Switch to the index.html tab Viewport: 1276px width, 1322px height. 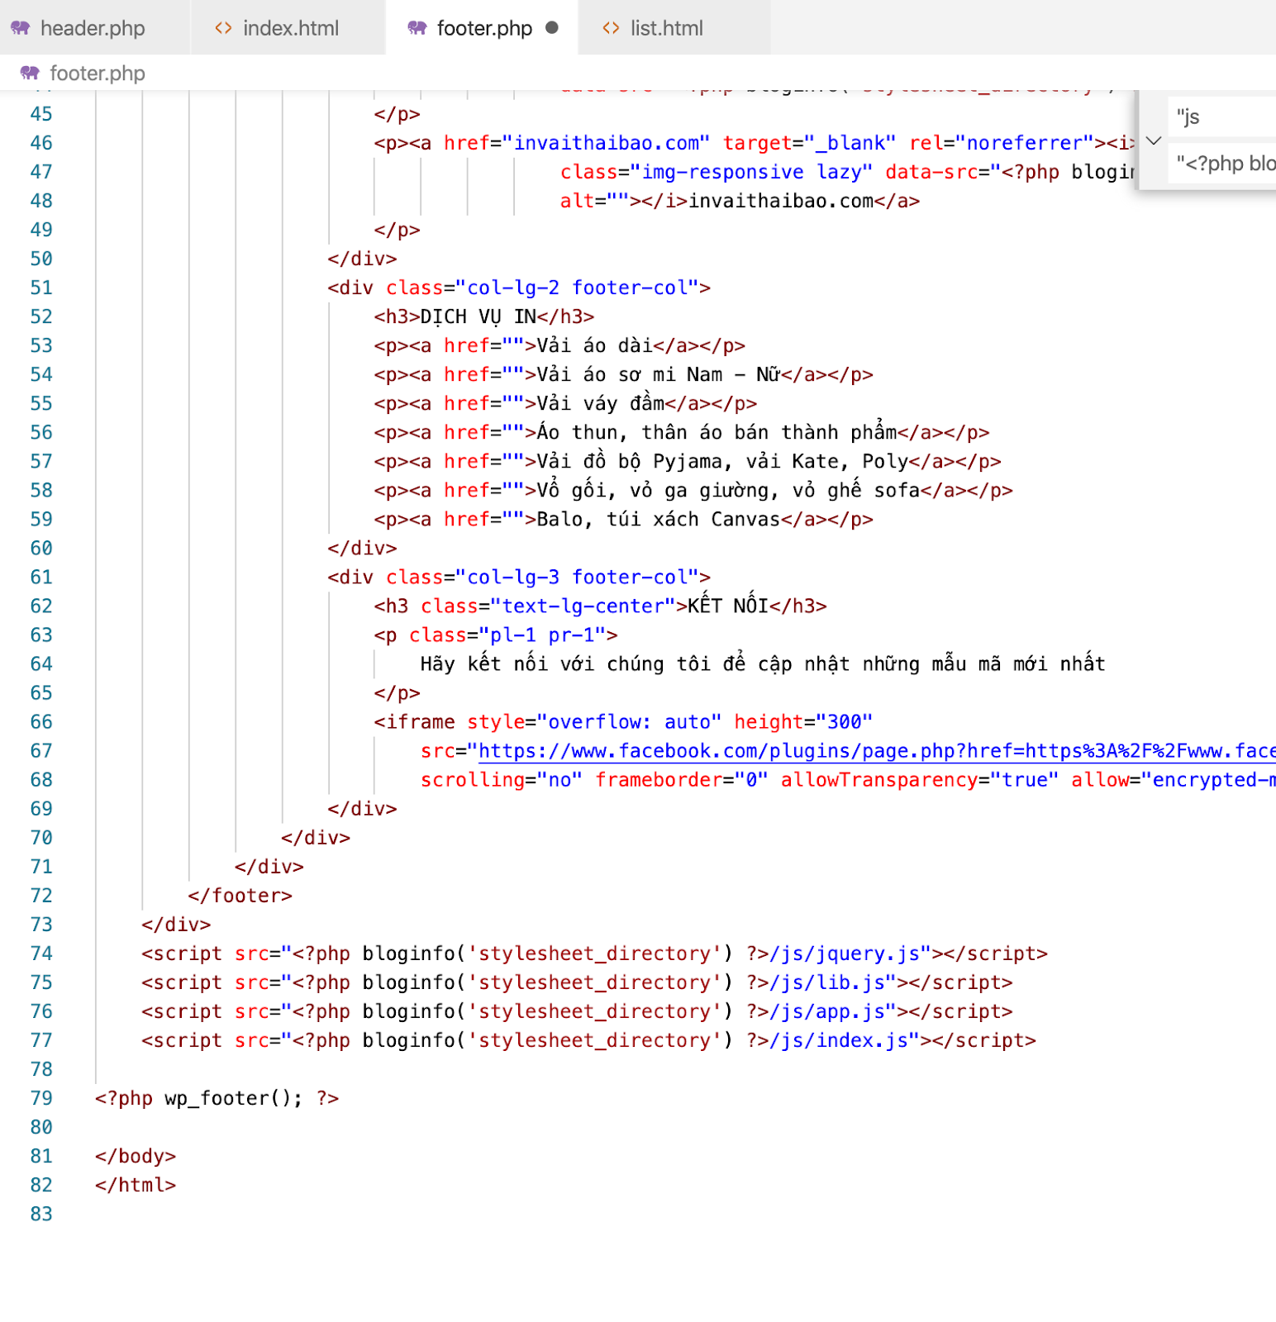click(x=288, y=28)
